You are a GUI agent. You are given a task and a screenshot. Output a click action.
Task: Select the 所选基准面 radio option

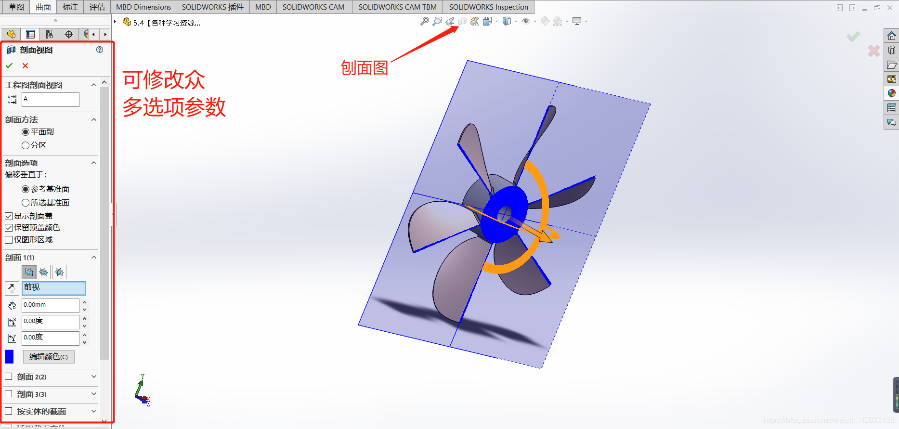point(26,203)
